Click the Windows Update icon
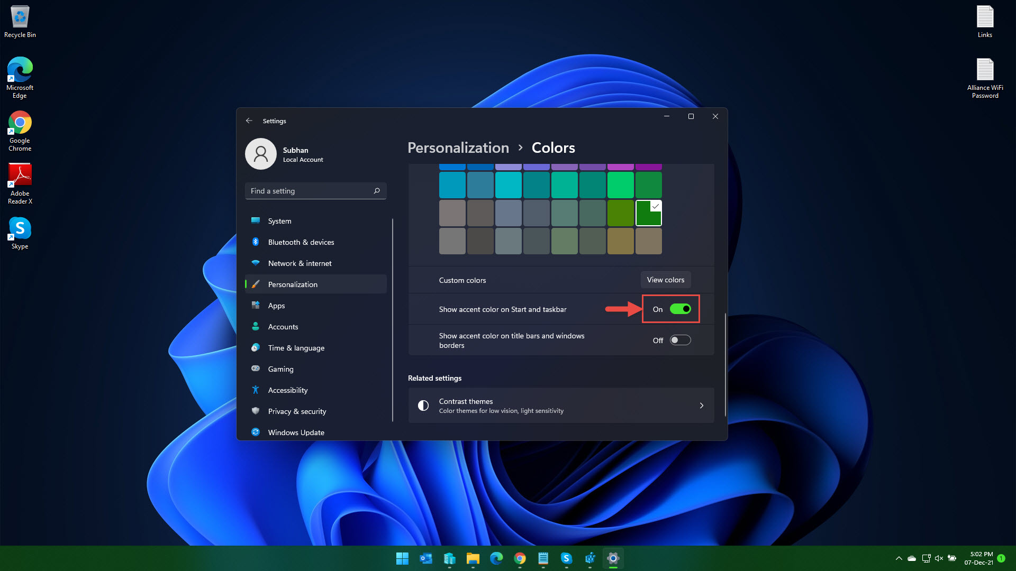 pyautogui.click(x=256, y=432)
